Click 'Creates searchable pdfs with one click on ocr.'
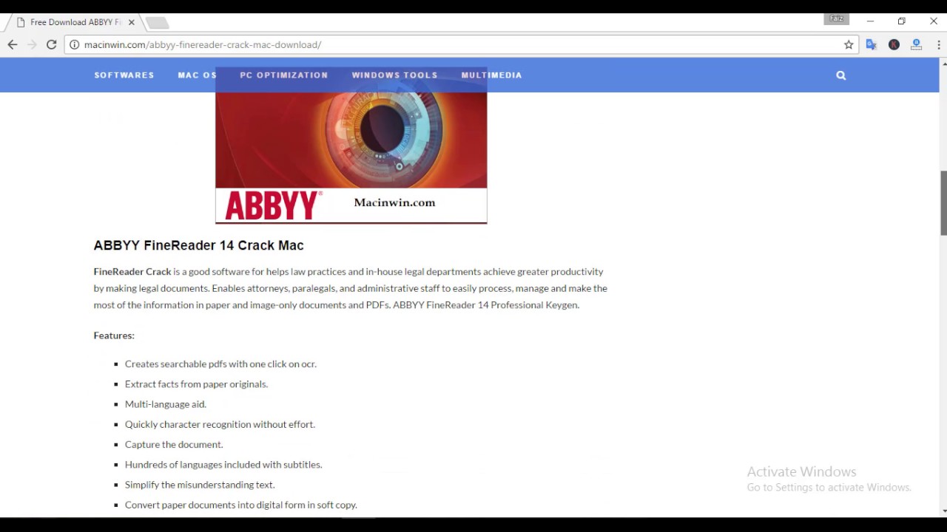The width and height of the screenshot is (947, 532). [220, 364]
